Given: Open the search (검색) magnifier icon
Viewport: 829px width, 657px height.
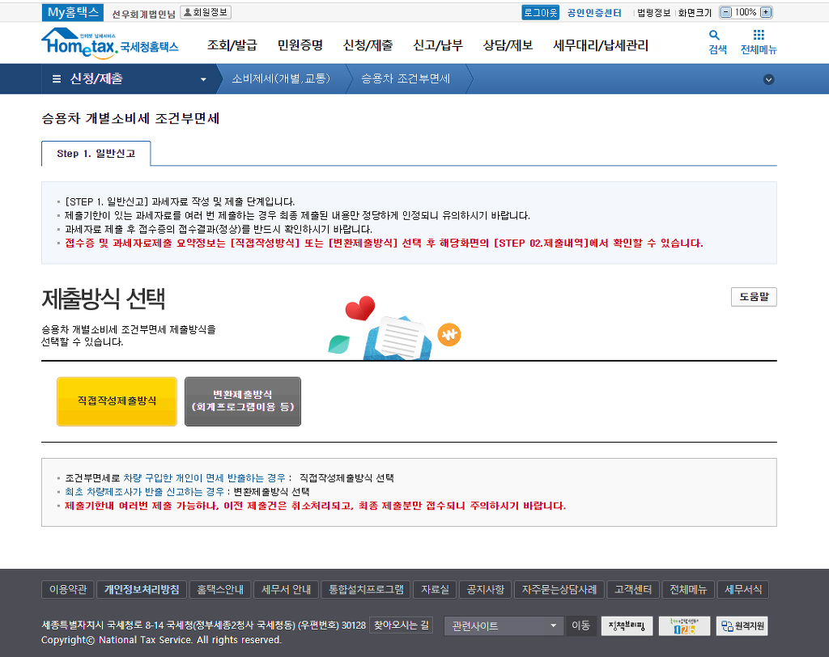Looking at the screenshot, I should (714, 36).
